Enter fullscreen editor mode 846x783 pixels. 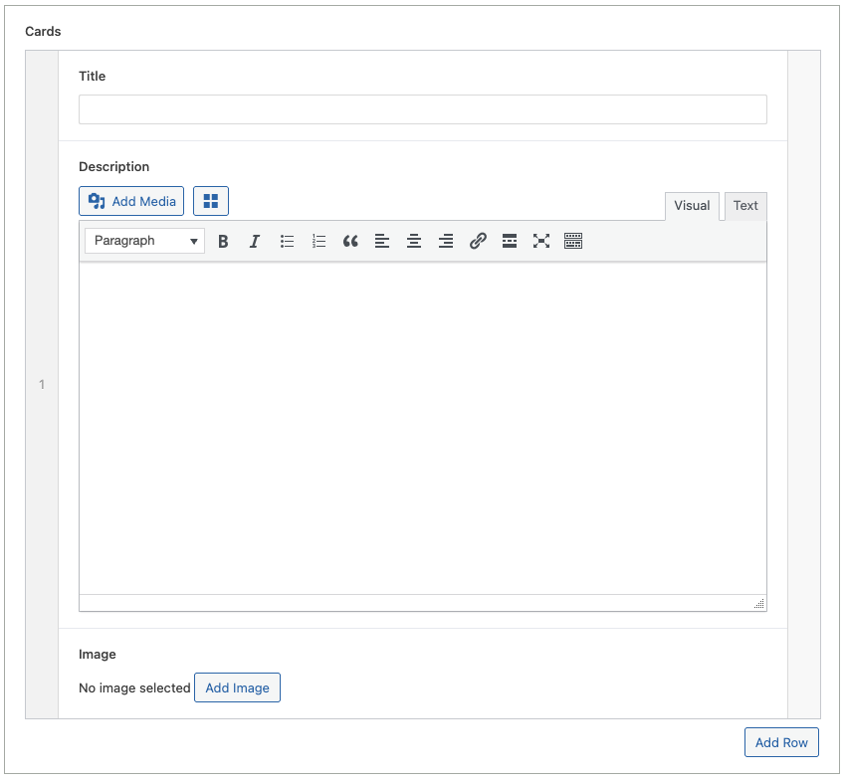click(x=541, y=241)
